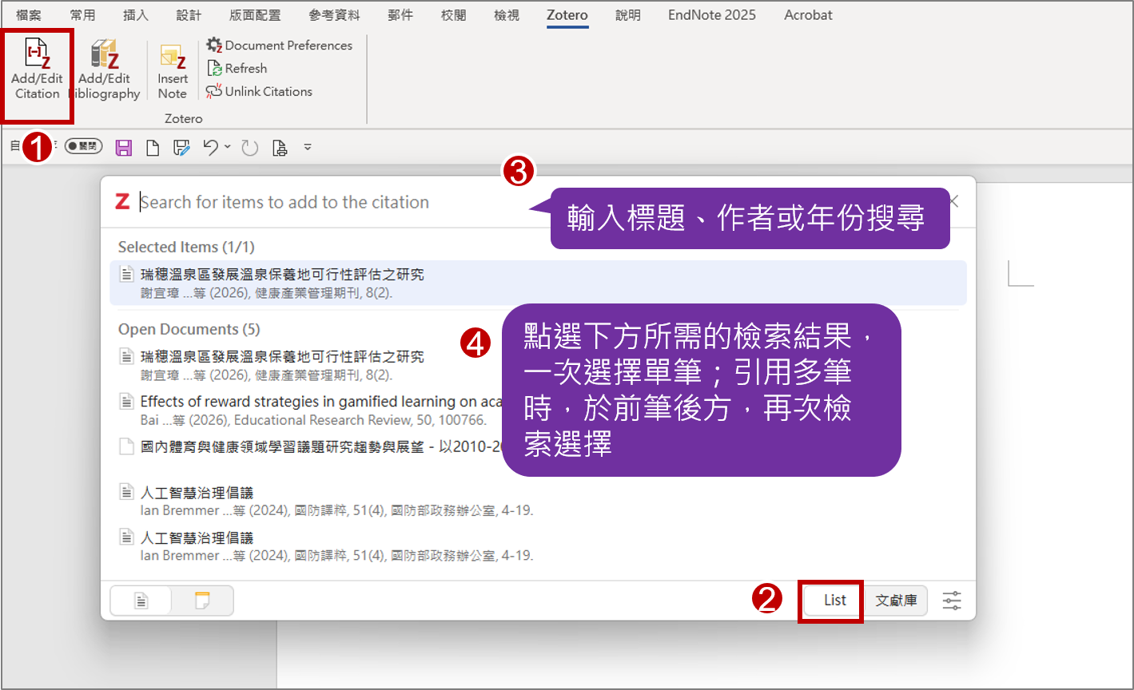This screenshot has width=1134, height=690.
Task: Click Unlink Citations in the Zotero ribbon
Action: (260, 92)
